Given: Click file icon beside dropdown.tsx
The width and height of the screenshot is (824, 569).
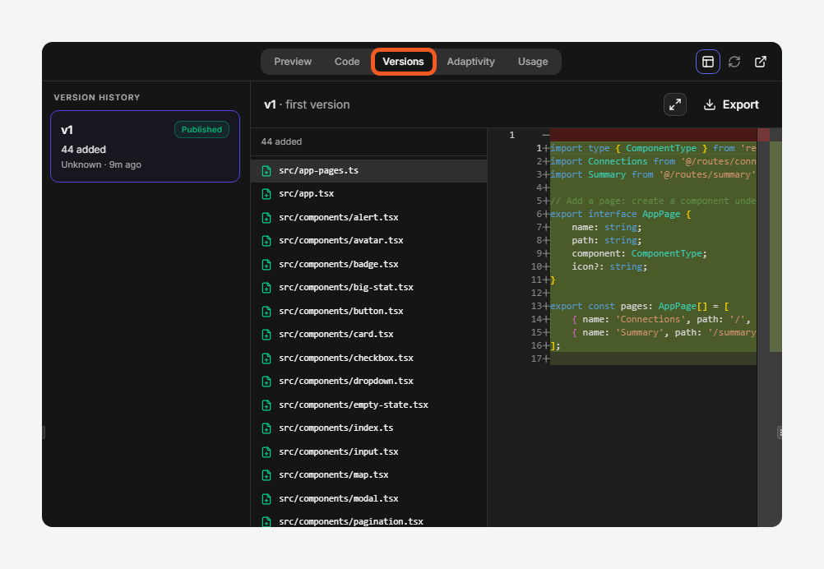Looking at the screenshot, I should 266,381.
